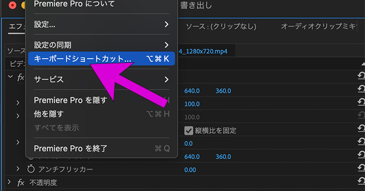365x191 pixels.
Task: Select the 不透明度 effect label
Action: (43, 183)
